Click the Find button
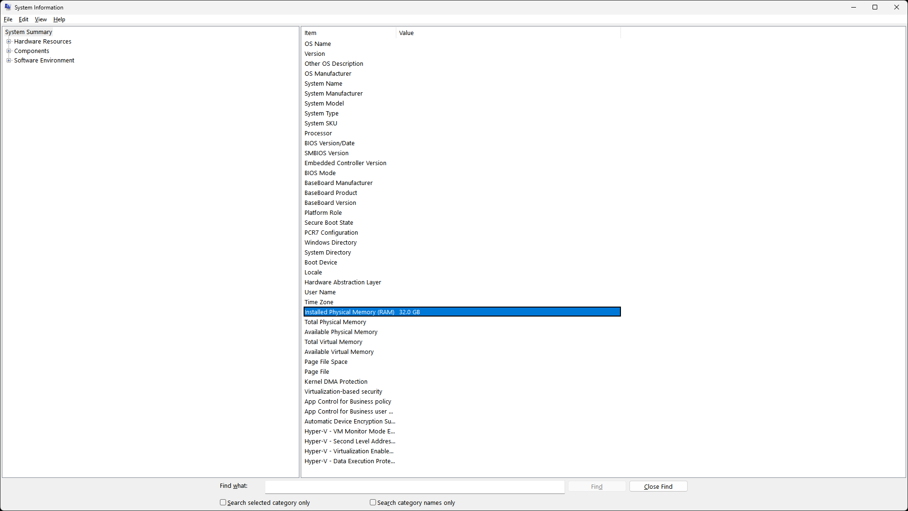Screen dimensions: 908x511 pyautogui.click(x=597, y=486)
